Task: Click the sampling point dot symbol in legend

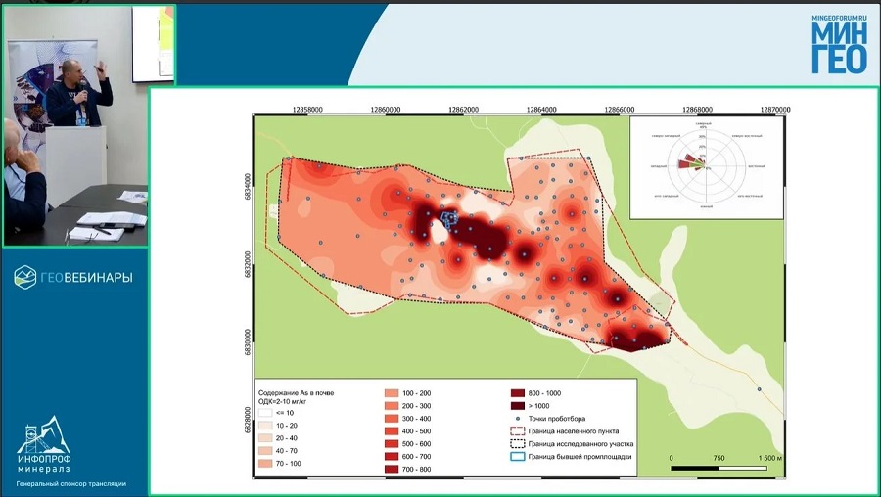Action: point(518,419)
